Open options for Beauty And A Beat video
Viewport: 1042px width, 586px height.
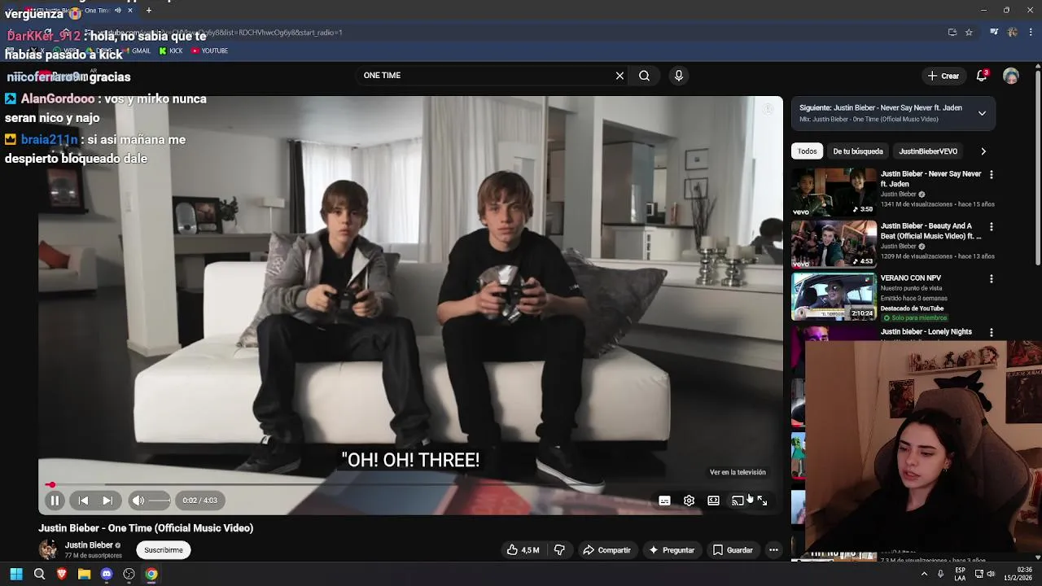(991, 227)
